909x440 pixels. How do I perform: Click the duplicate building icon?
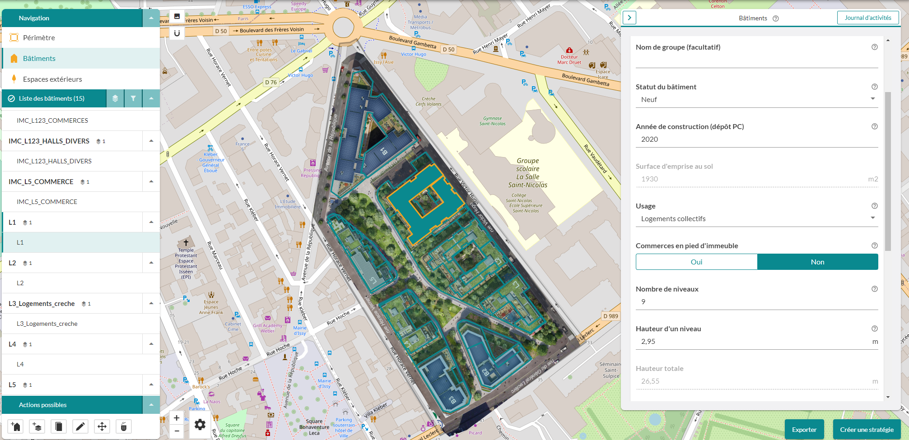coord(59,426)
